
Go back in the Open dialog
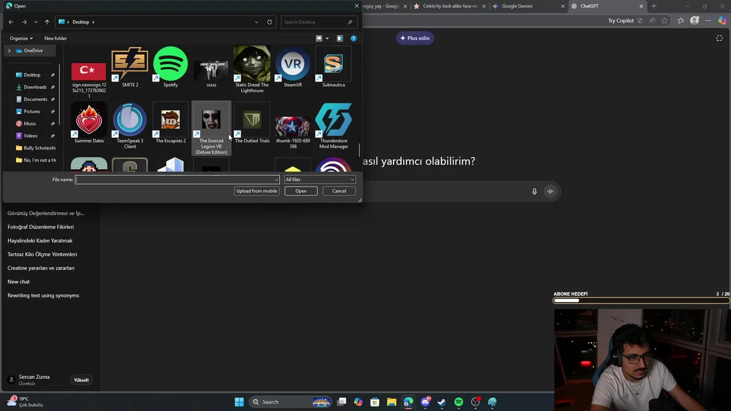(x=11, y=22)
